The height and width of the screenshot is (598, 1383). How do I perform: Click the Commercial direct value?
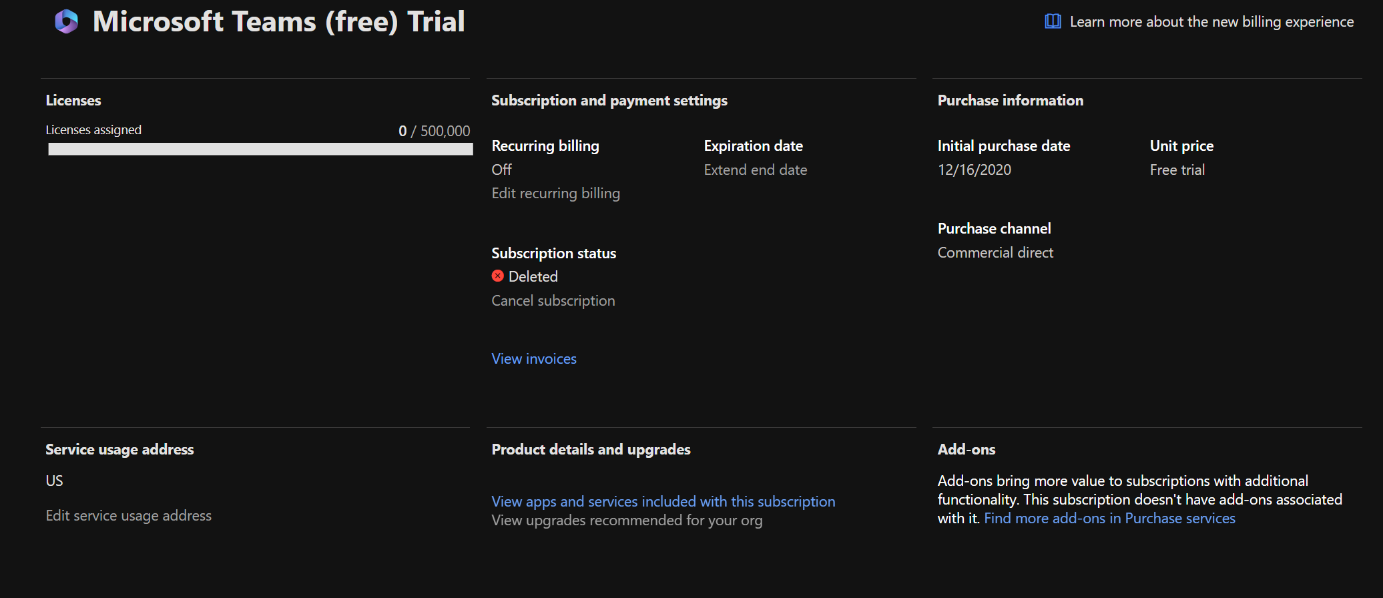click(x=995, y=252)
